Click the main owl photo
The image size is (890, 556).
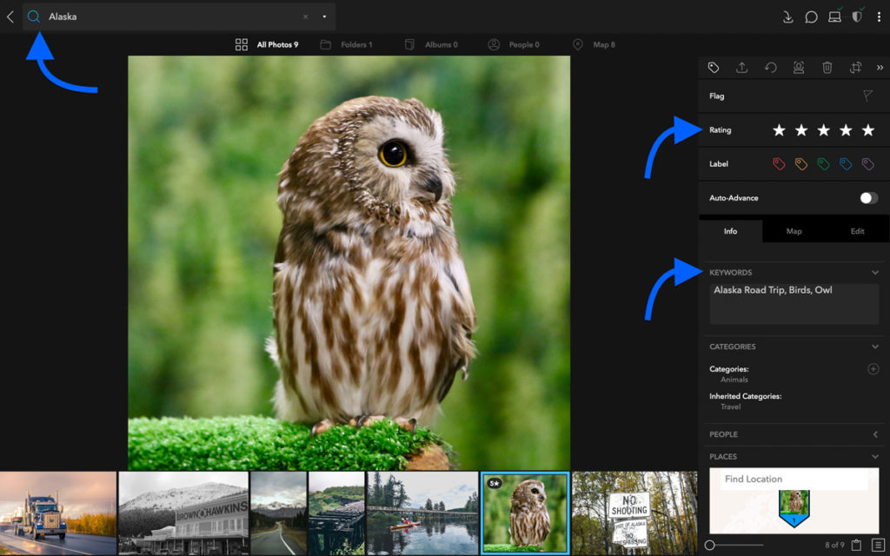click(349, 262)
